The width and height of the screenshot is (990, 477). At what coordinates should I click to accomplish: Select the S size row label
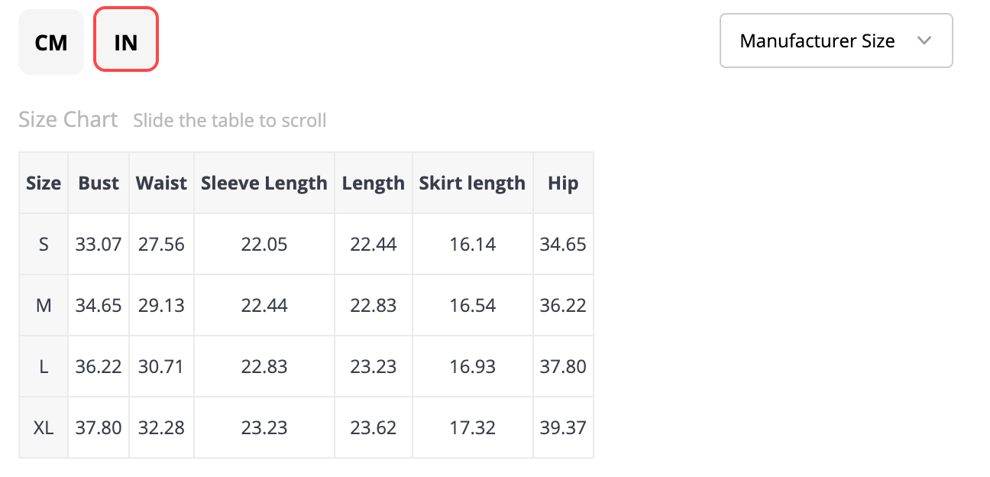[x=44, y=244]
